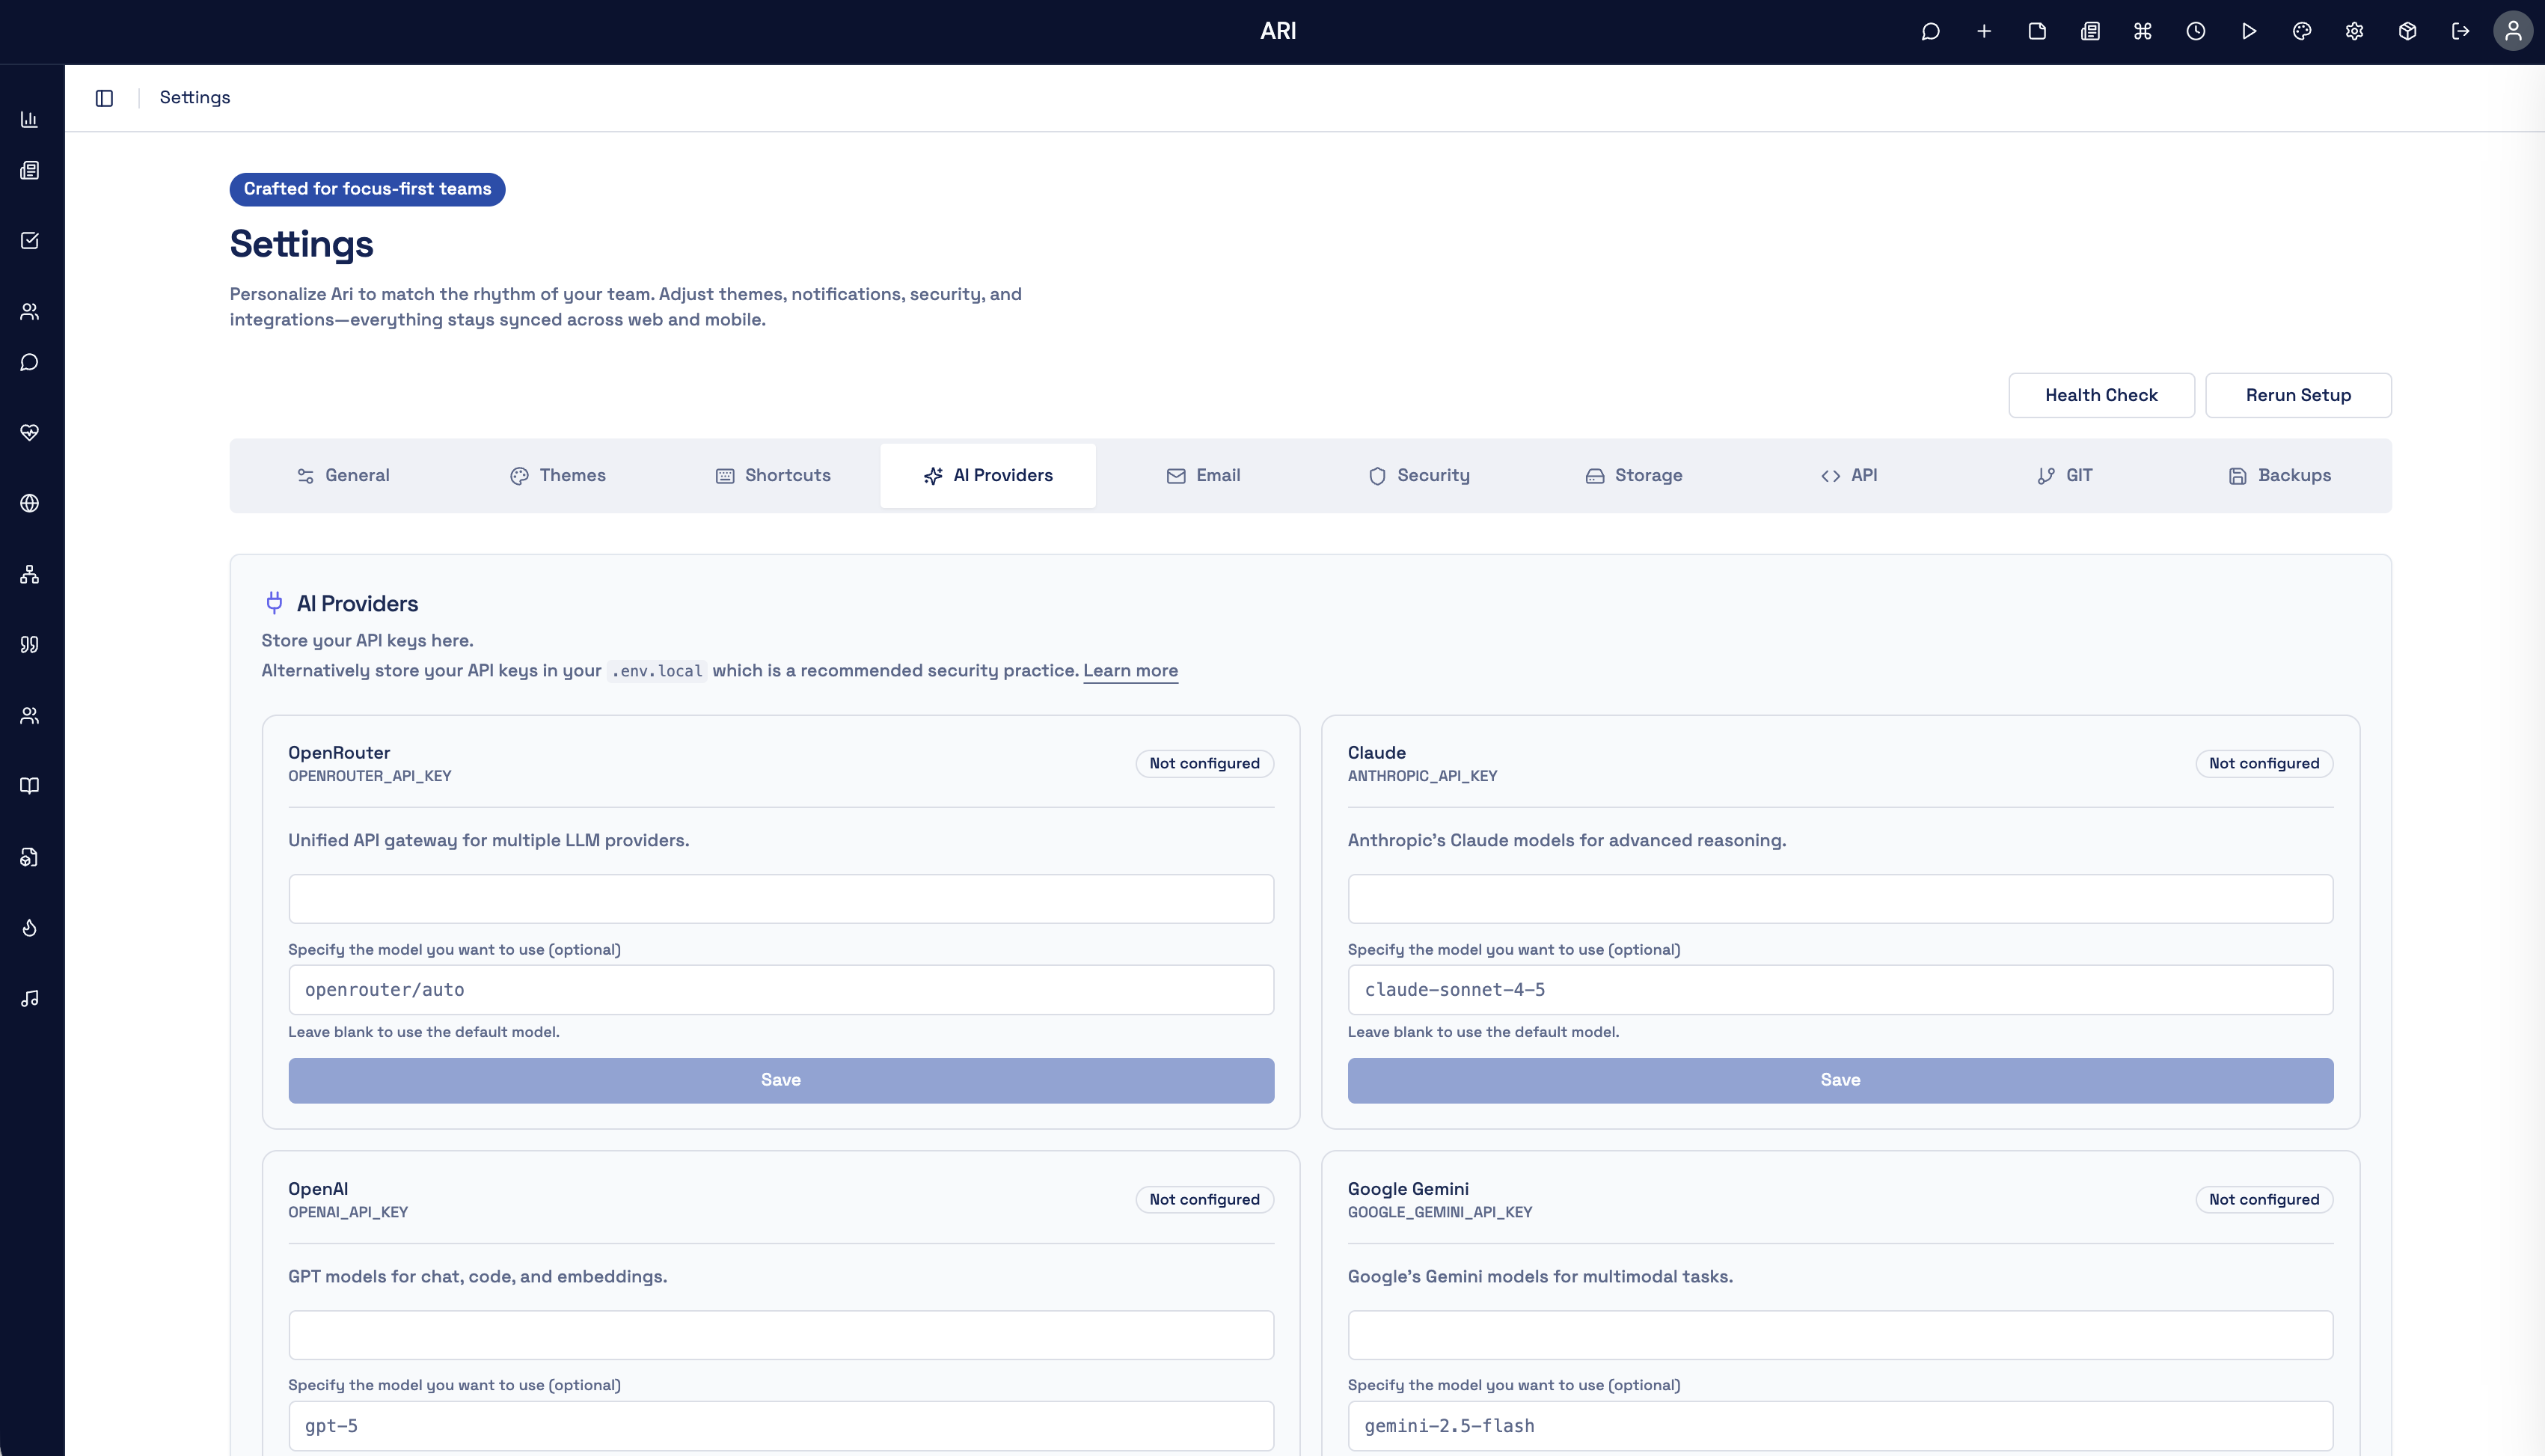This screenshot has width=2545, height=1456.
Task: Click the package box icon in top bar
Action: (x=2407, y=31)
